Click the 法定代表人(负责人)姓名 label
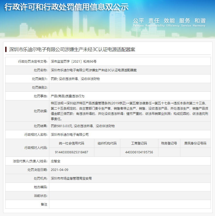The image size is (215, 216). click(30, 161)
